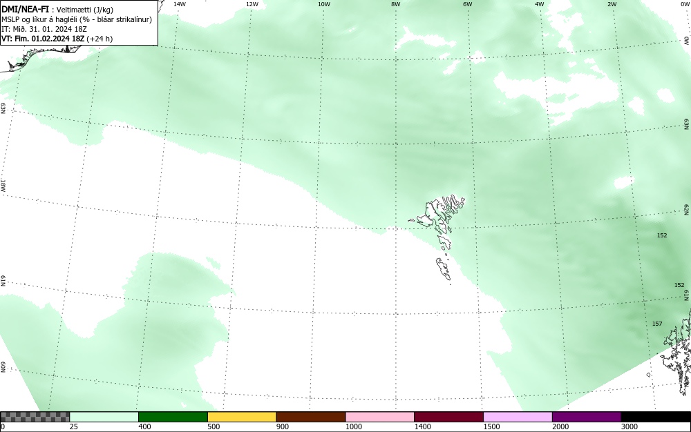Click the legend value 500
The width and height of the screenshot is (691, 432).
click(x=214, y=426)
